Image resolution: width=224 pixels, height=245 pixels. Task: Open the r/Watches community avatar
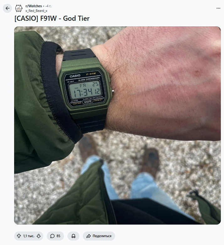[19, 8]
